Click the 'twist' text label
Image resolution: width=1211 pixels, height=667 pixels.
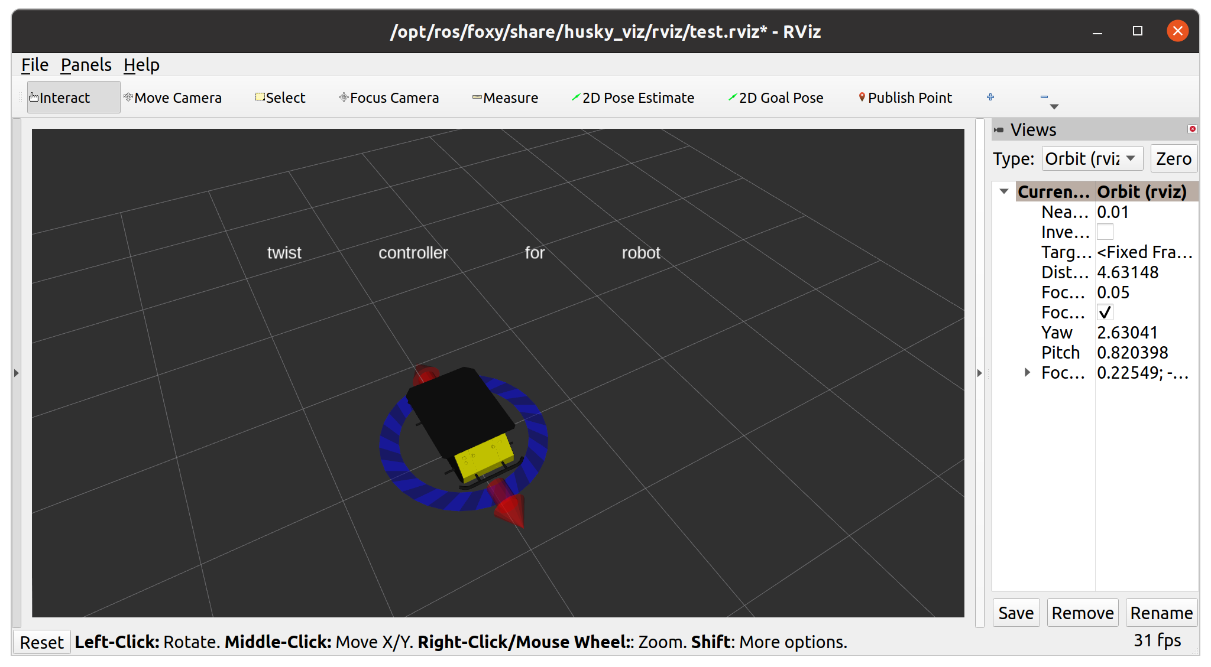284,253
